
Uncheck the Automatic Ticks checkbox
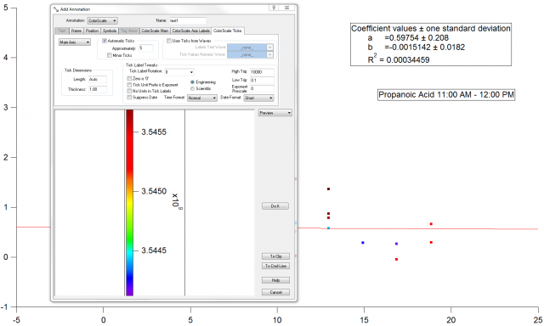pyautogui.click(x=105, y=41)
